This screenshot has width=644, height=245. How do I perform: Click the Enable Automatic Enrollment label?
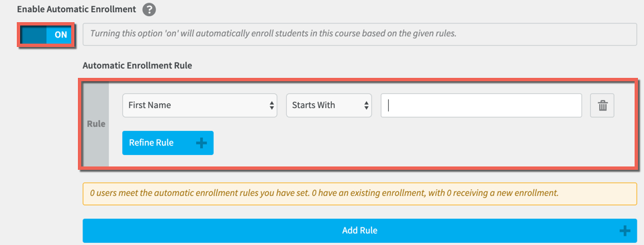point(77,9)
